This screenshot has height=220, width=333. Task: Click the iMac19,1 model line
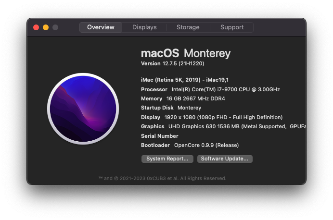pyautogui.click(x=185, y=80)
